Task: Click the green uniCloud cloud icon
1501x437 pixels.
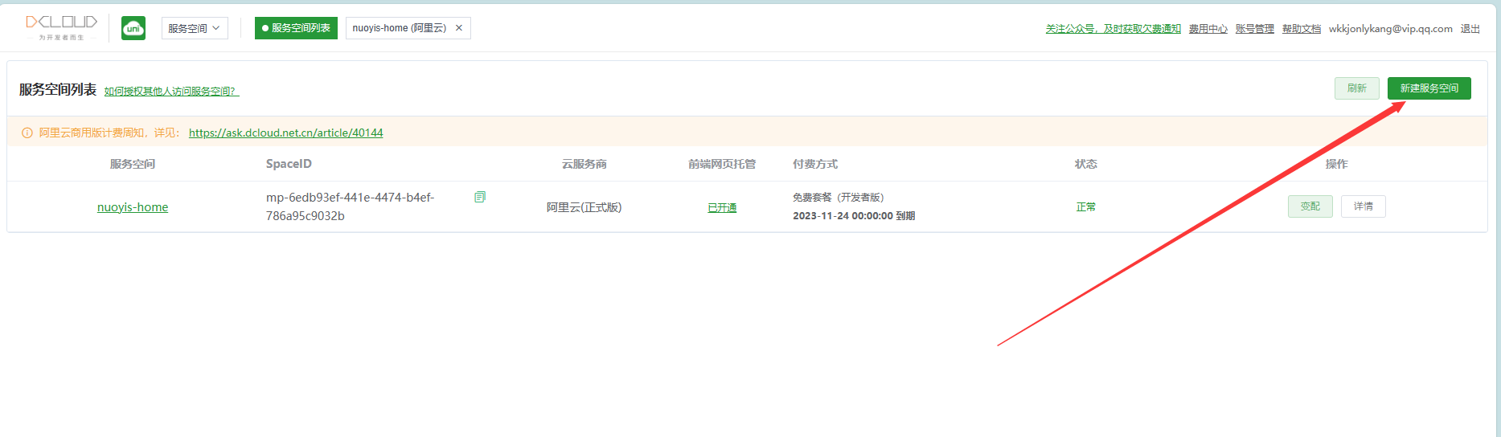Action: pos(133,28)
